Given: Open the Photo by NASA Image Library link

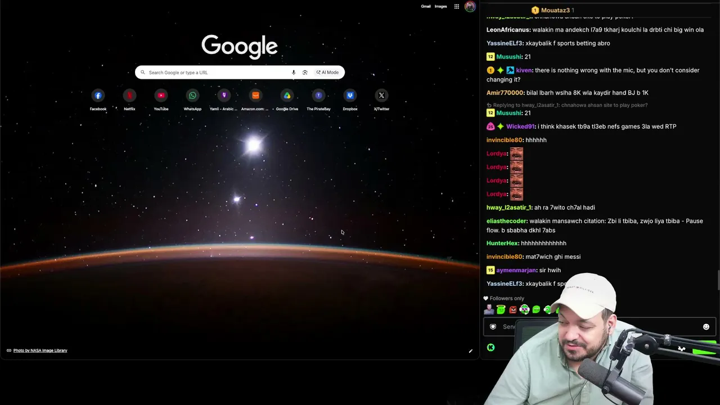Looking at the screenshot, I should [40, 350].
